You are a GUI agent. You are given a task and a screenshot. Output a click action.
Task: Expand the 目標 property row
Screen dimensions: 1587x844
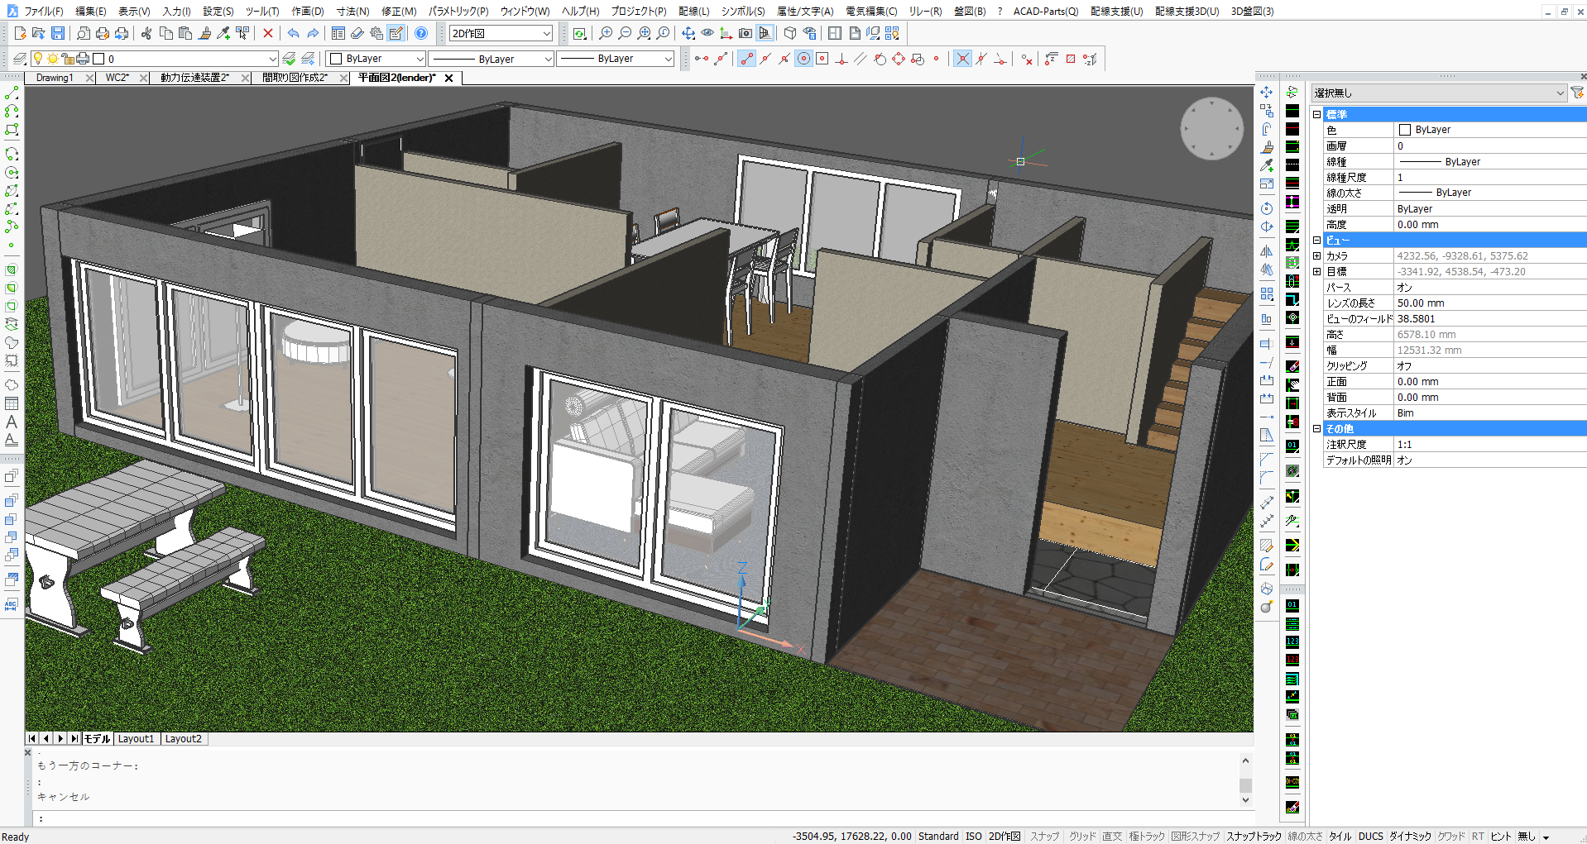click(x=1317, y=272)
